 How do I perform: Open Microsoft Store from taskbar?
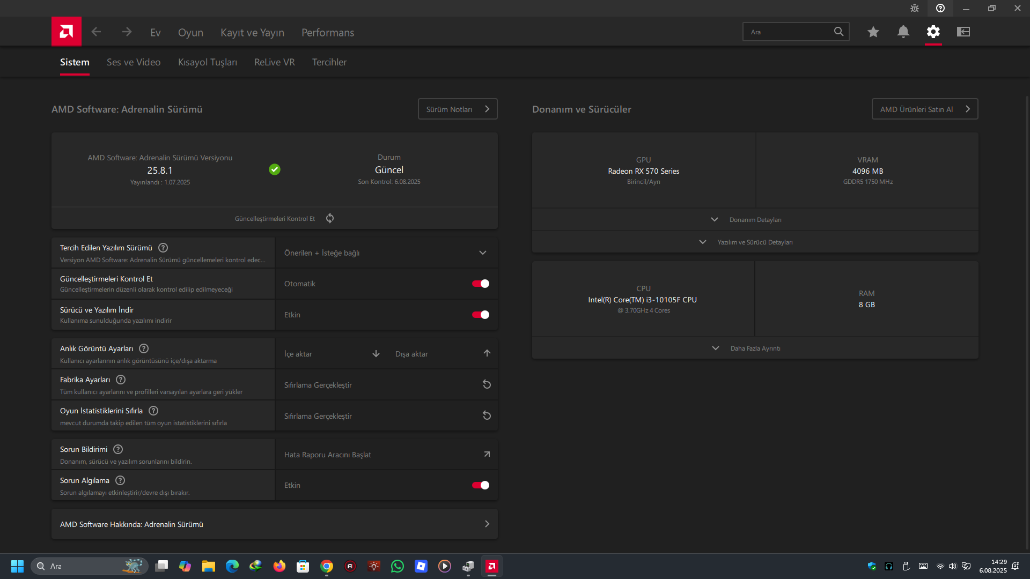coord(303,566)
